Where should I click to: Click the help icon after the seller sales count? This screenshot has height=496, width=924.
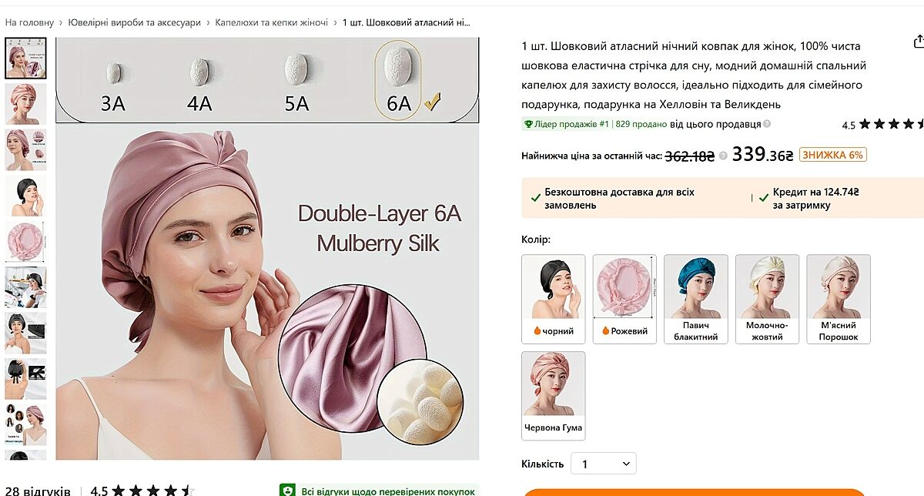767,124
